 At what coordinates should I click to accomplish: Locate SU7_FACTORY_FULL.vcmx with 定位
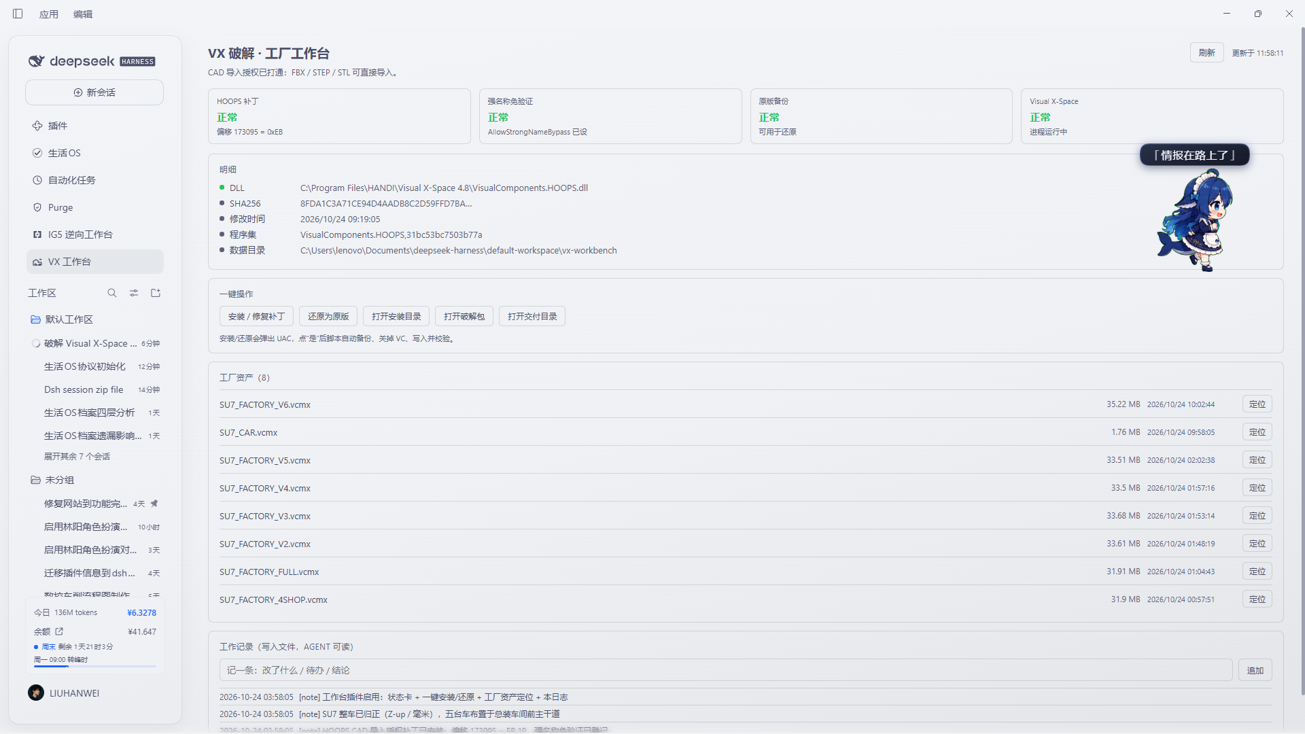1257,571
